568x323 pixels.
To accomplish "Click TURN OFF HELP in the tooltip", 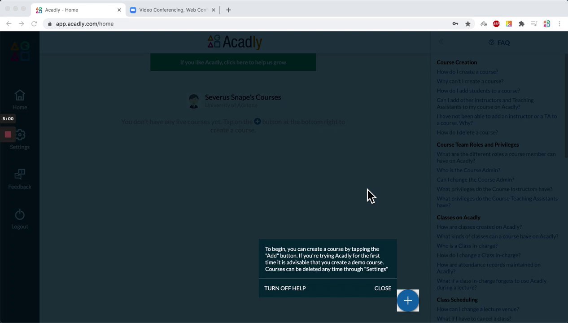I will tap(285, 288).
